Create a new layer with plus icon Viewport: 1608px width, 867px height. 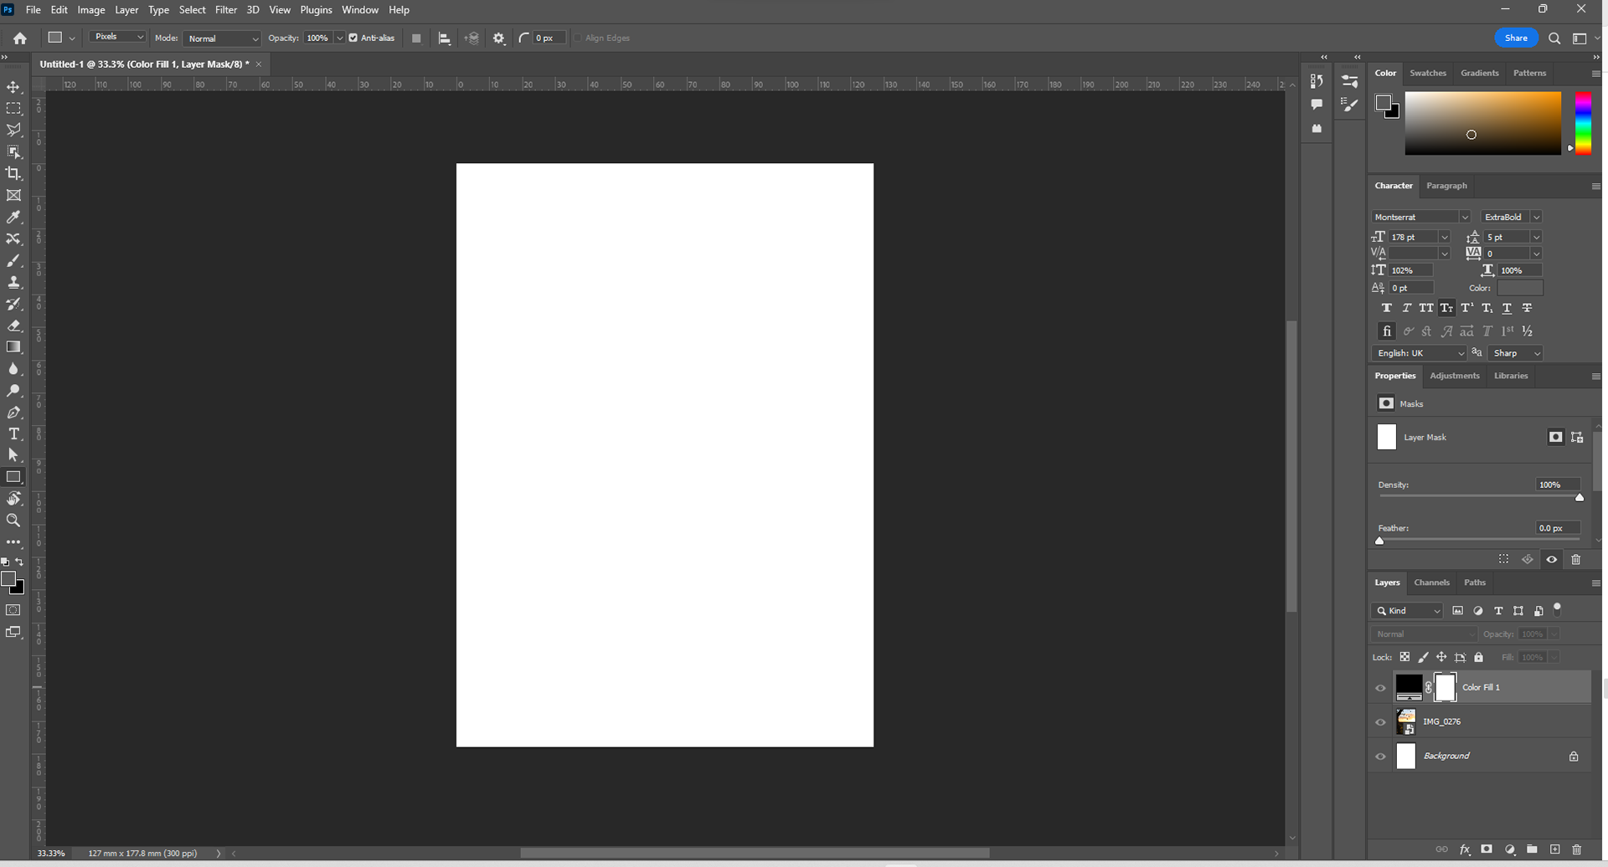[x=1555, y=849]
